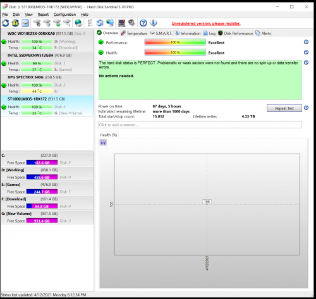Select the WDC WD10EZEX-00RKKA0 disk entry
Viewport: 316px width, 299px height.
point(47,40)
